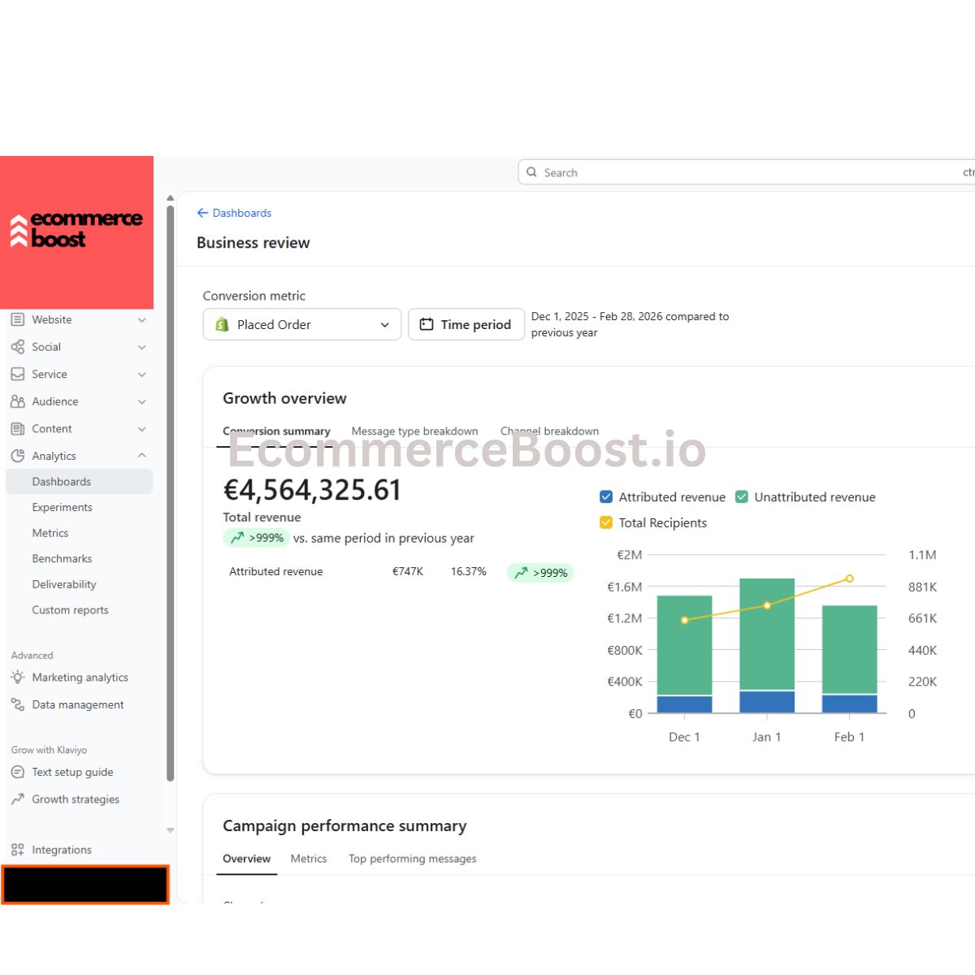Click the Website sidebar icon
The image size is (975, 975).
[18, 320]
